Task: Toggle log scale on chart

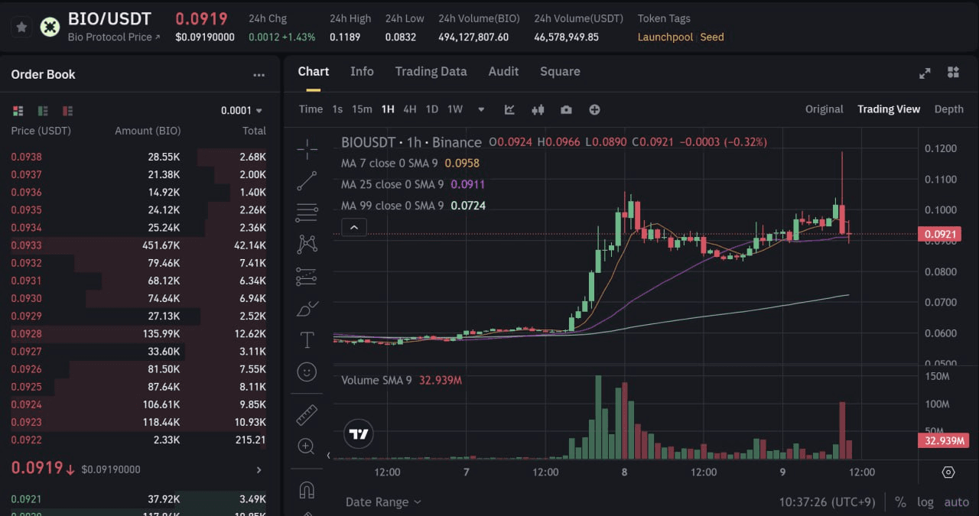Action: tap(925, 502)
